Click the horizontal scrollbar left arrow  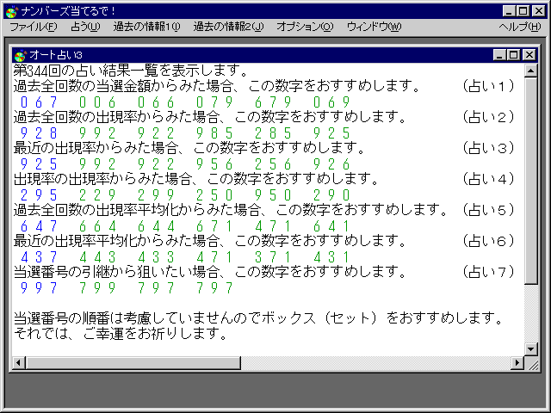coord(19,363)
